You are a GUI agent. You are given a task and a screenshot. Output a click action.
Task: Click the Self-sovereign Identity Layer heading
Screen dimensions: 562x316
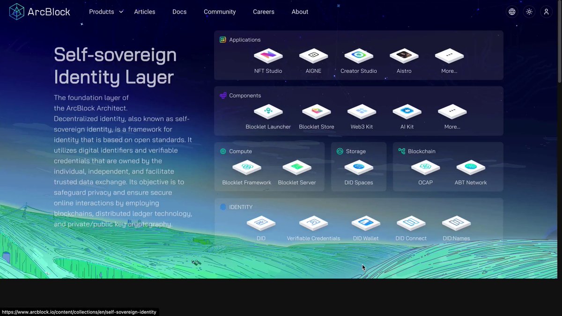pyautogui.click(x=115, y=66)
